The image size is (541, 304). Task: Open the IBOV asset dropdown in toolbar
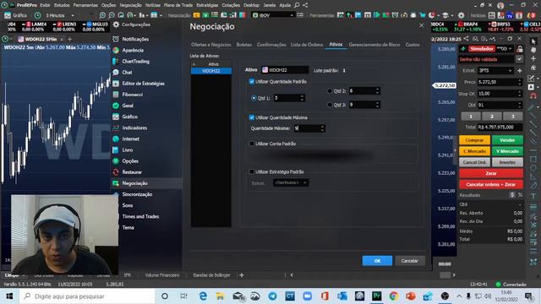click(x=273, y=15)
